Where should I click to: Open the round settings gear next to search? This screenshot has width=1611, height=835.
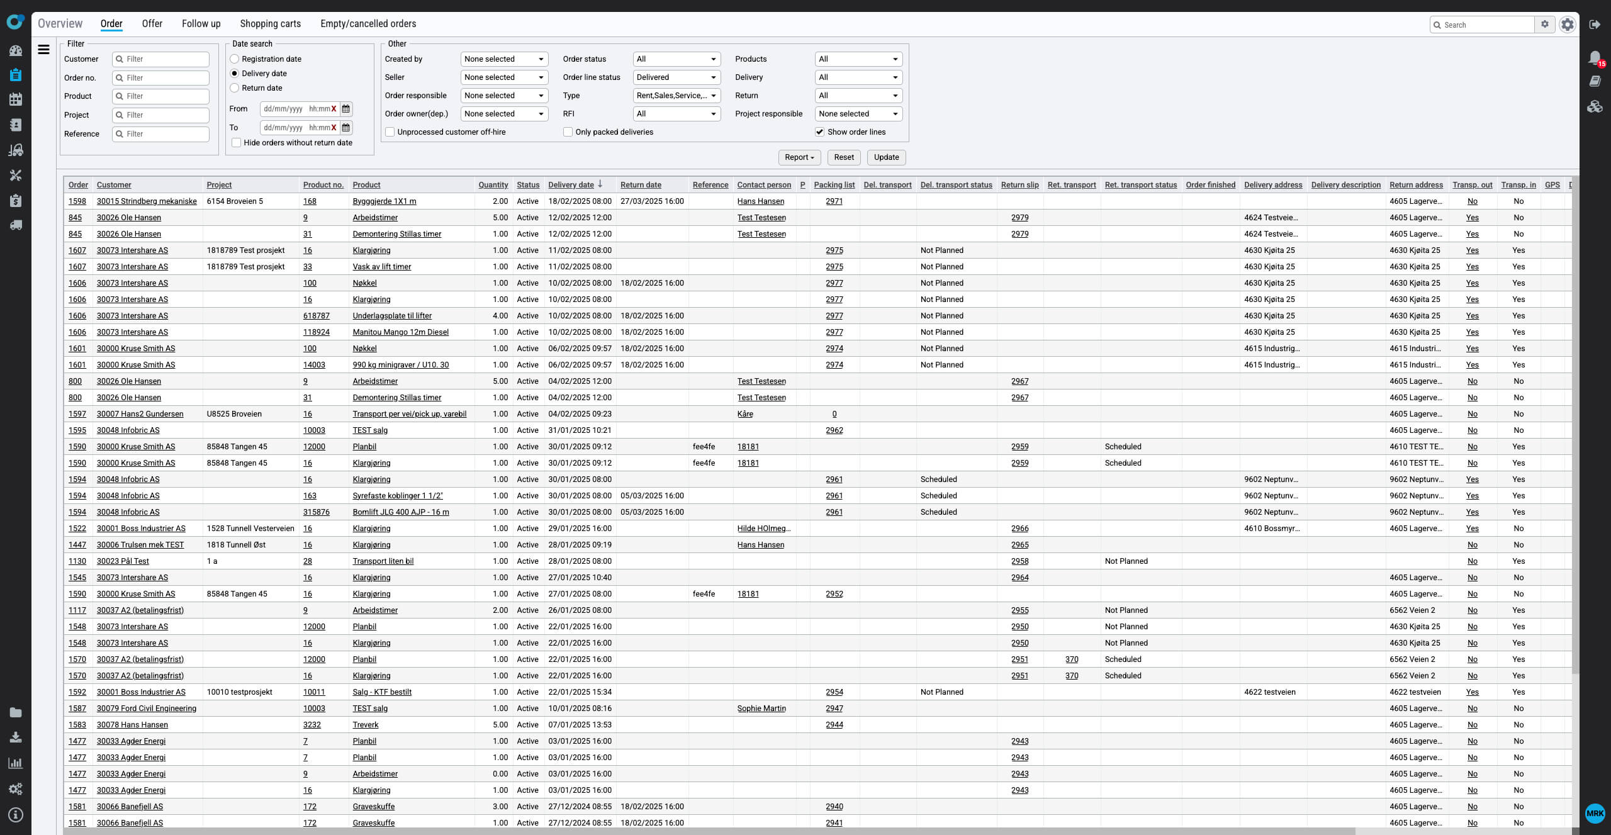[1568, 25]
